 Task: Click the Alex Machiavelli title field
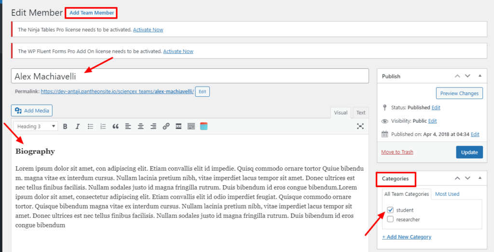(x=190, y=76)
